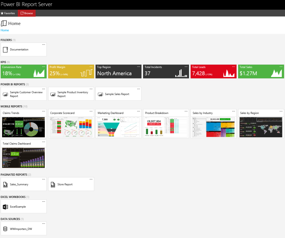The height and width of the screenshot is (238, 285).
Task: Click the Power BI report icon on Sample Sales Report
Action: (100, 94)
